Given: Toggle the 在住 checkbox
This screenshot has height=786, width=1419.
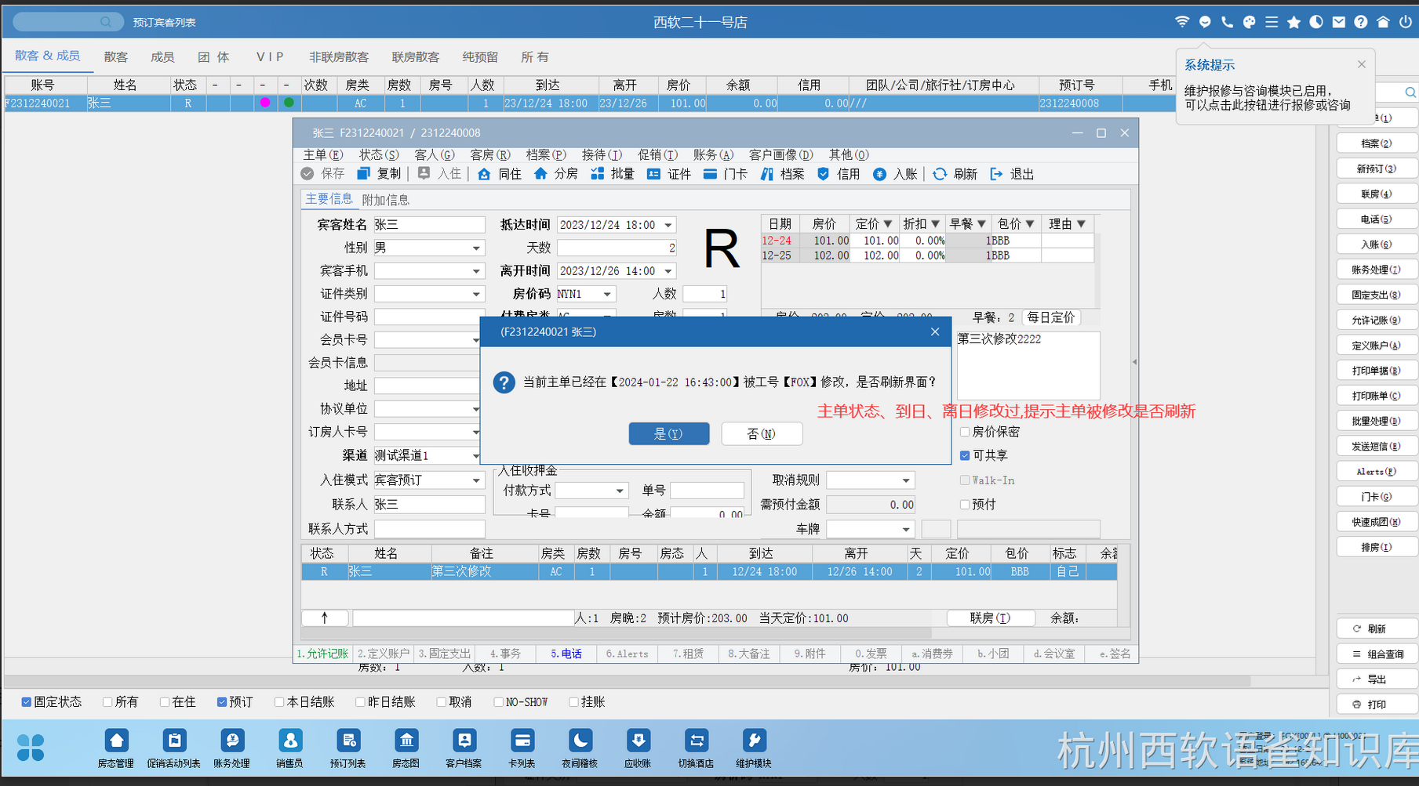Looking at the screenshot, I should tap(165, 702).
